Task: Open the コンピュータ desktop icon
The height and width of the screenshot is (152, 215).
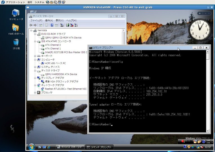Action: tap(16, 14)
